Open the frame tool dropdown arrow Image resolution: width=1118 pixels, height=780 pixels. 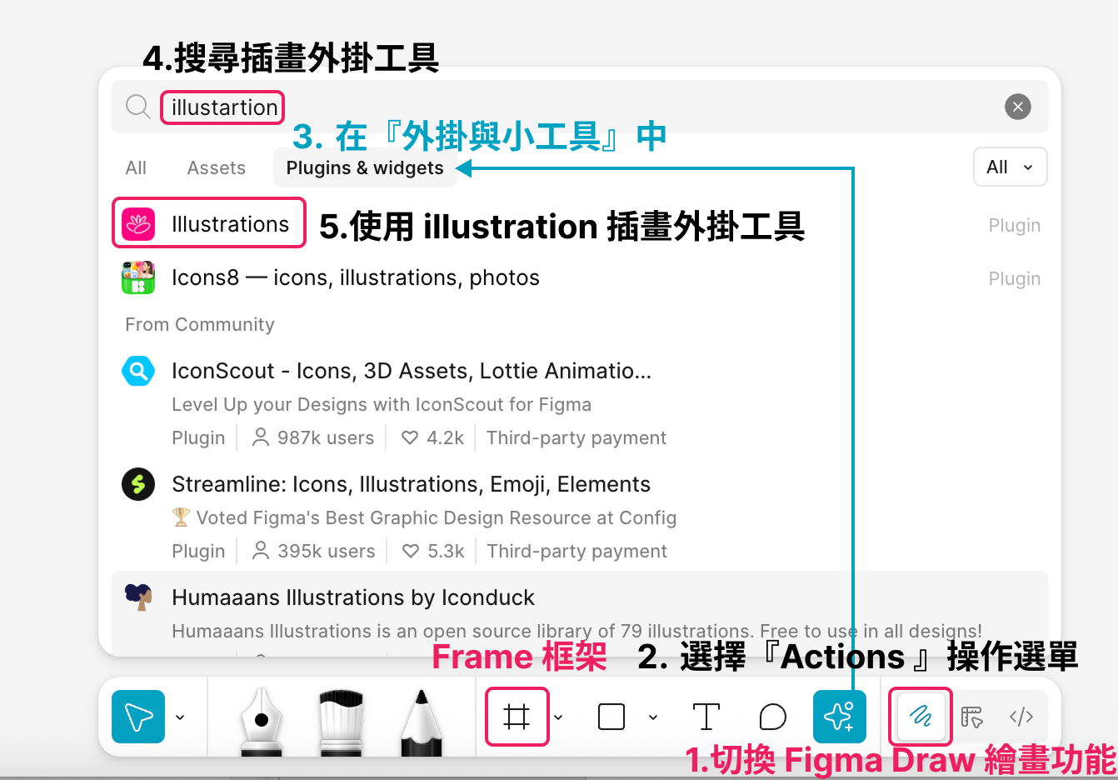coord(558,717)
